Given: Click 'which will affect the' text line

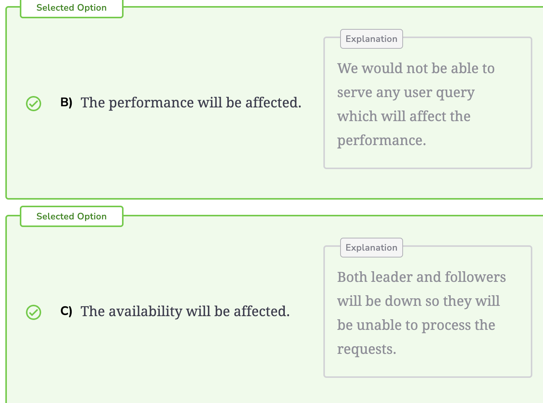Looking at the screenshot, I should click(404, 117).
